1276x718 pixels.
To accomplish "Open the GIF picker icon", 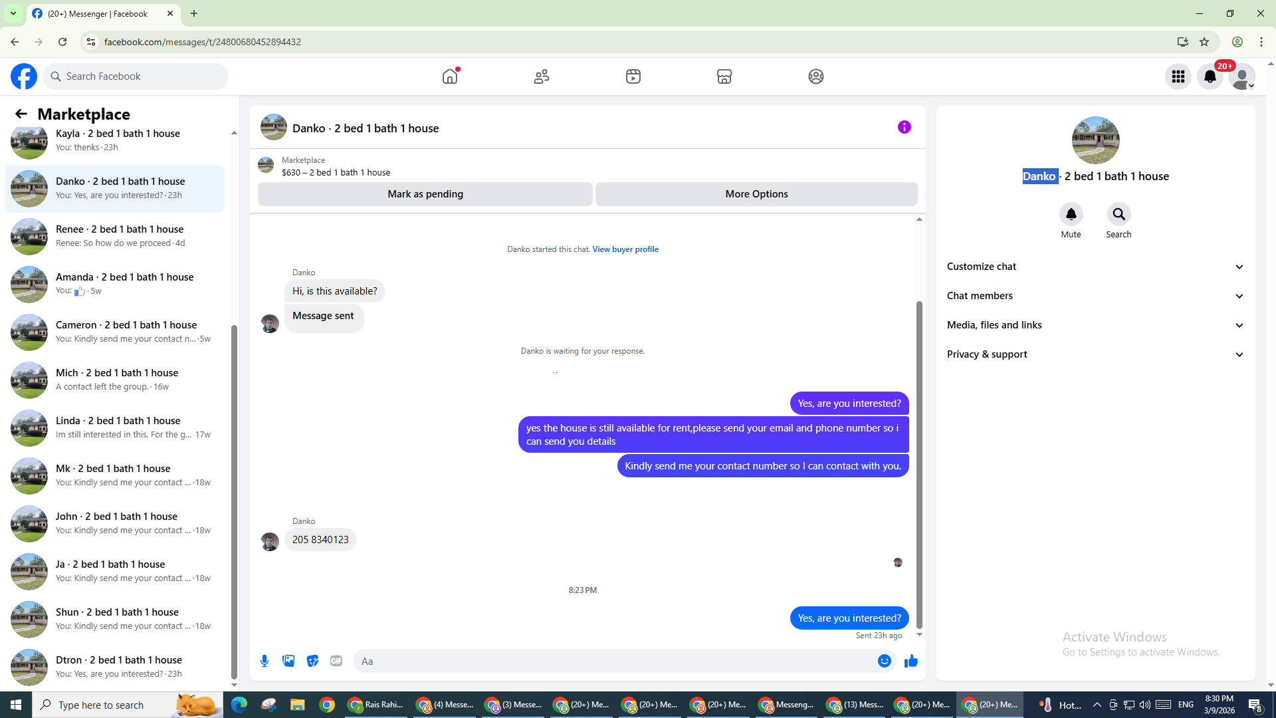I will pyautogui.click(x=336, y=661).
